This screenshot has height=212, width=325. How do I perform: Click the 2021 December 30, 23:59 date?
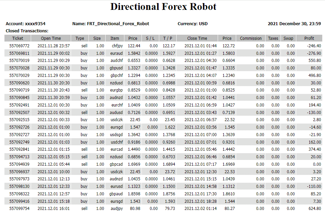click(294, 24)
